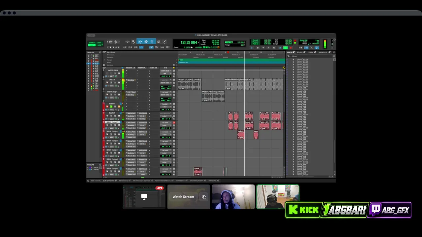Click the funnel filter icon in Clips list
422x237 pixels.
click(289, 56)
